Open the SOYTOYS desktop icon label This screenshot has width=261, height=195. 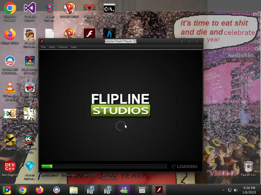[x=89, y=175]
